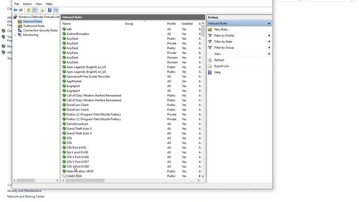The height and width of the screenshot is (202, 359).
Task: Click the New Rule icon in Actions
Action: coord(210,30)
